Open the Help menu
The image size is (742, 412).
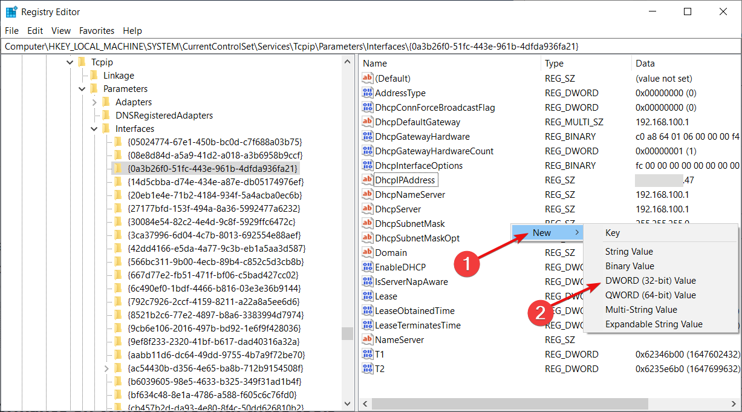tap(132, 30)
